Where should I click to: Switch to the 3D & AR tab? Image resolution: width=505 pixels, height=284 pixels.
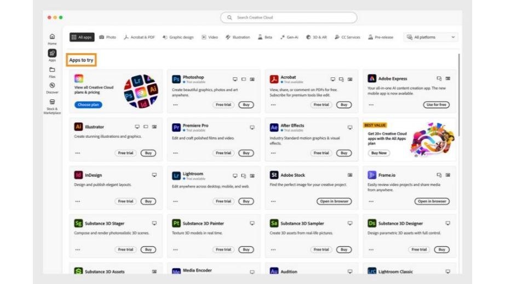tap(316, 37)
